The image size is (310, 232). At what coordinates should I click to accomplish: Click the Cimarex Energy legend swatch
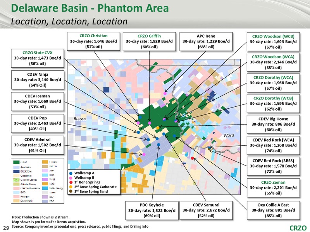[x=16, y=180]
